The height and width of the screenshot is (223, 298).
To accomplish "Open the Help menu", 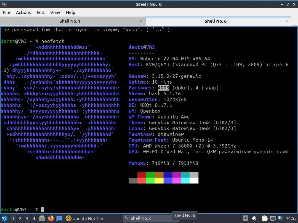I will point(70,12).
